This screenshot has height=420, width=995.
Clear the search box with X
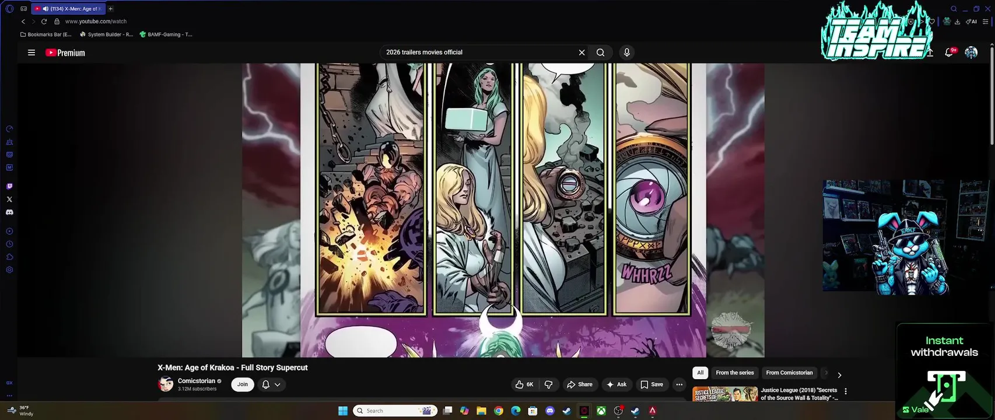pyautogui.click(x=581, y=52)
